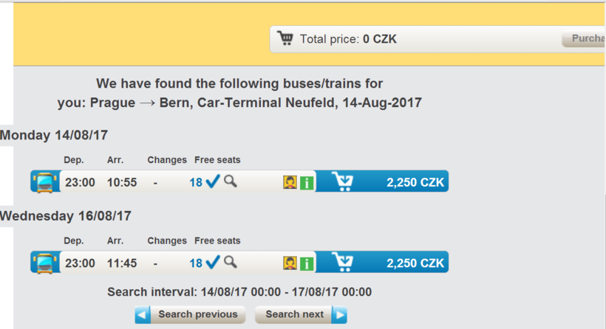Click Search previous button

(x=190, y=314)
